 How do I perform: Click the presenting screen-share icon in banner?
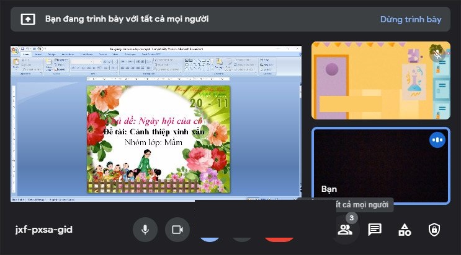[28, 19]
